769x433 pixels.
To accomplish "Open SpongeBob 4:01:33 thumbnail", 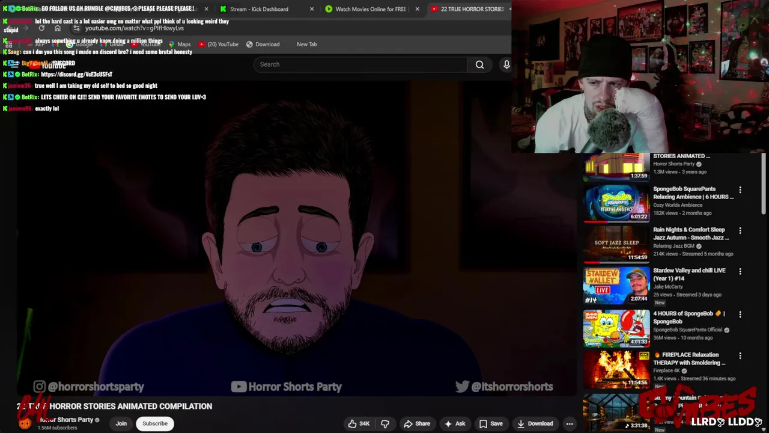I will pos(616,328).
